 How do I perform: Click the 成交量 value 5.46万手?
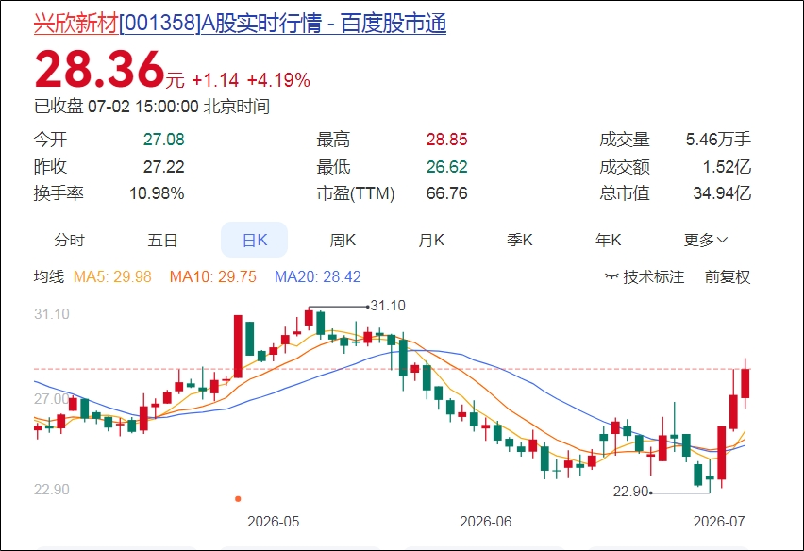click(x=718, y=140)
